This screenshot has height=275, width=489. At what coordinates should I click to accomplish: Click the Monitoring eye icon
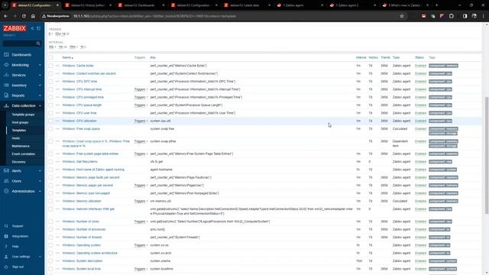coord(6,65)
